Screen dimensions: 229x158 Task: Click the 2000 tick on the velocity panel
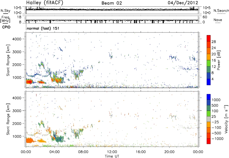click(x=17, y=123)
